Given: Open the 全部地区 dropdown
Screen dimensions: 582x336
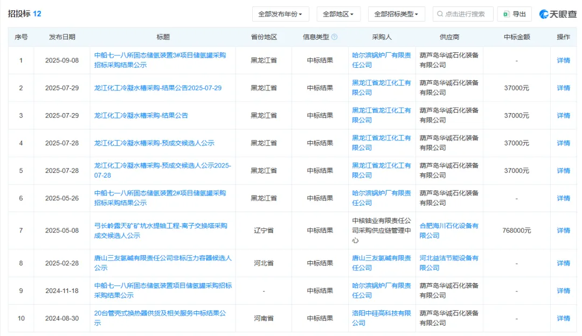Looking at the screenshot, I should [338, 14].
